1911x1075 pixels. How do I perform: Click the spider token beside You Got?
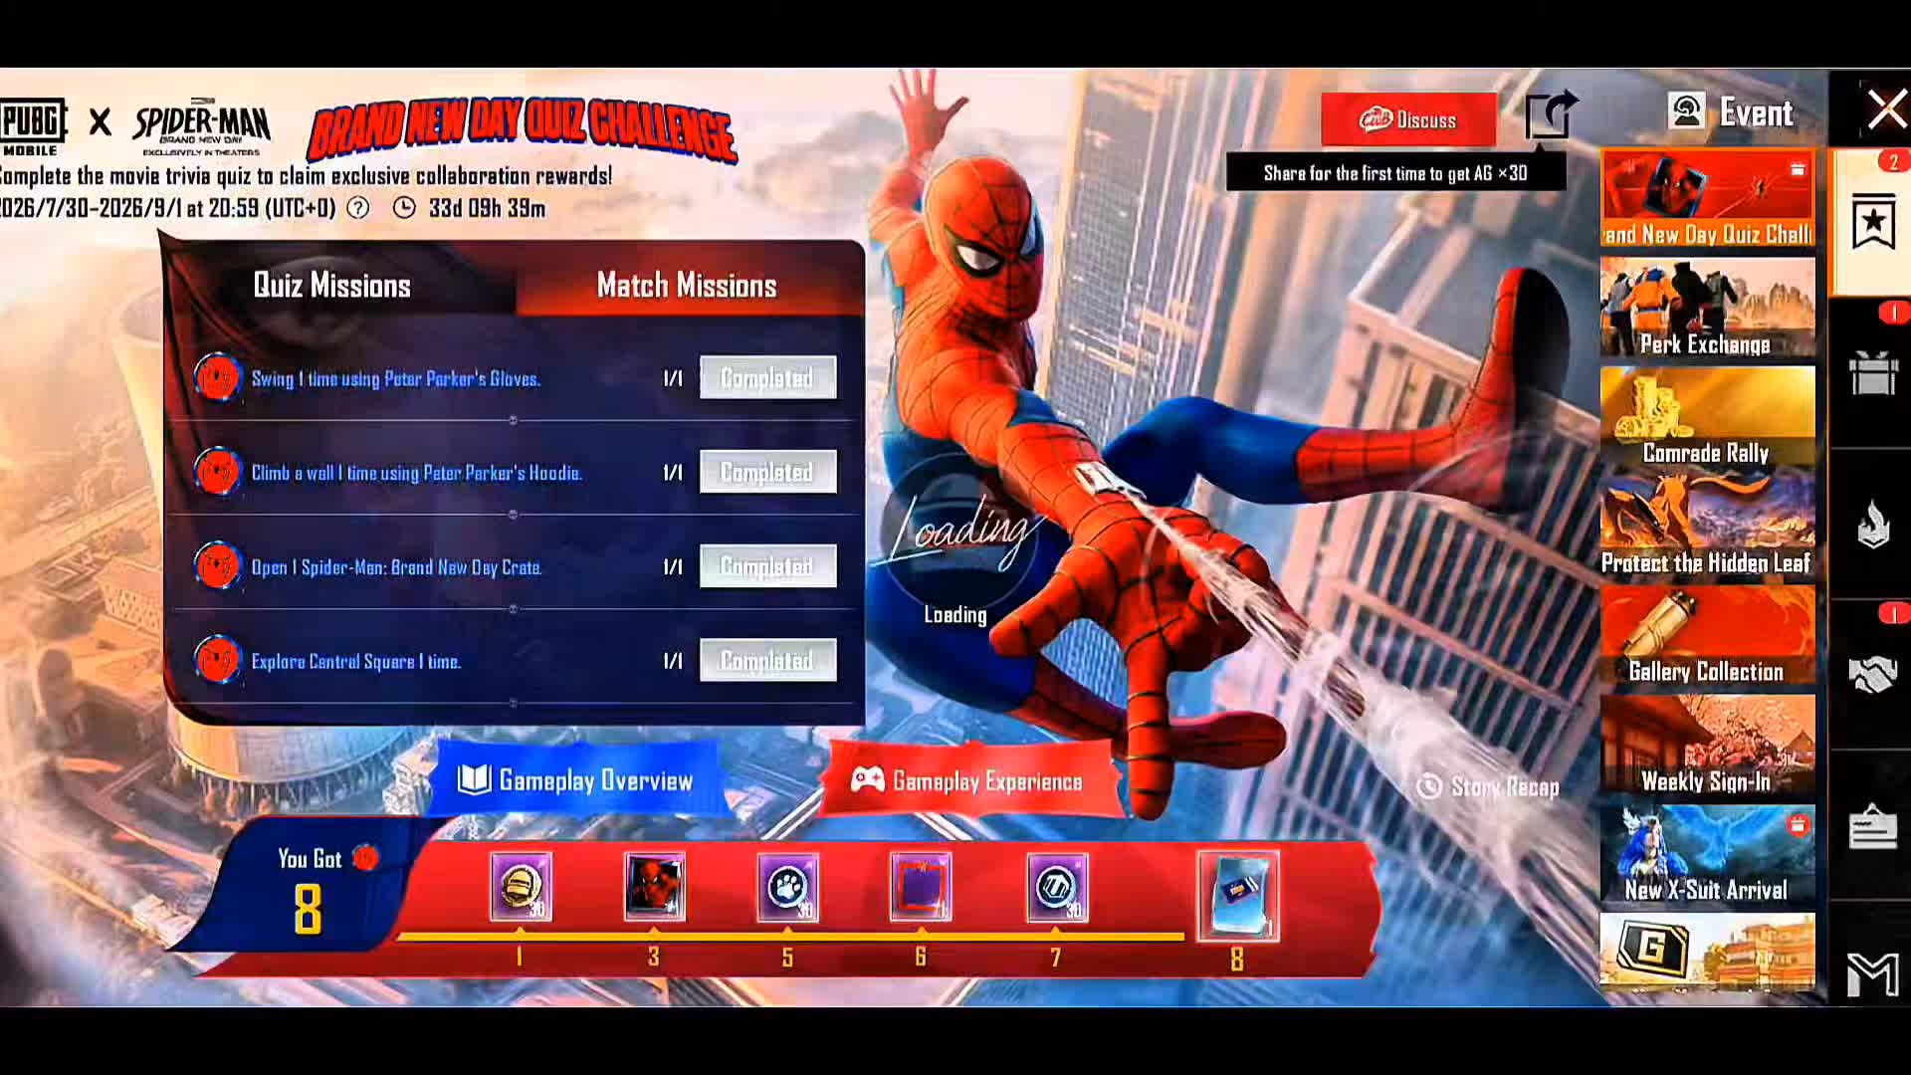tap(365, 857)
